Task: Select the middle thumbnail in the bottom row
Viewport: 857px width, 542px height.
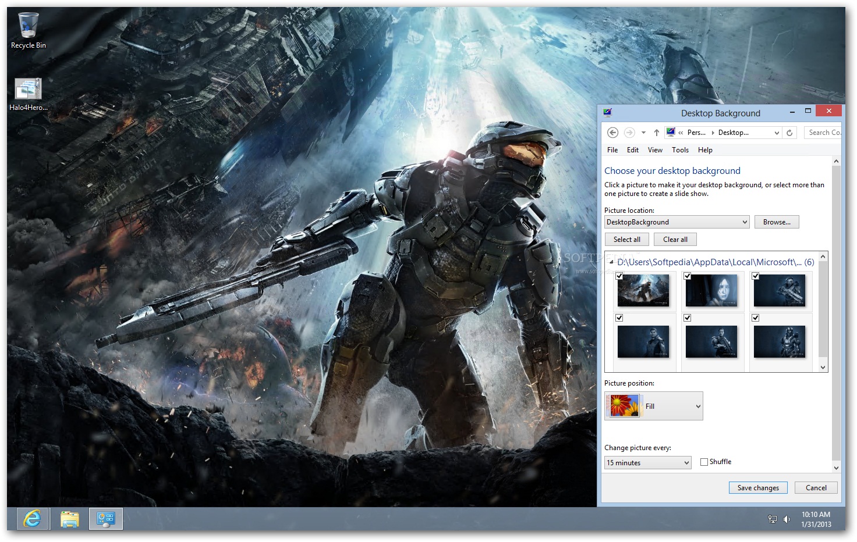Action: [x=711, y=341]
